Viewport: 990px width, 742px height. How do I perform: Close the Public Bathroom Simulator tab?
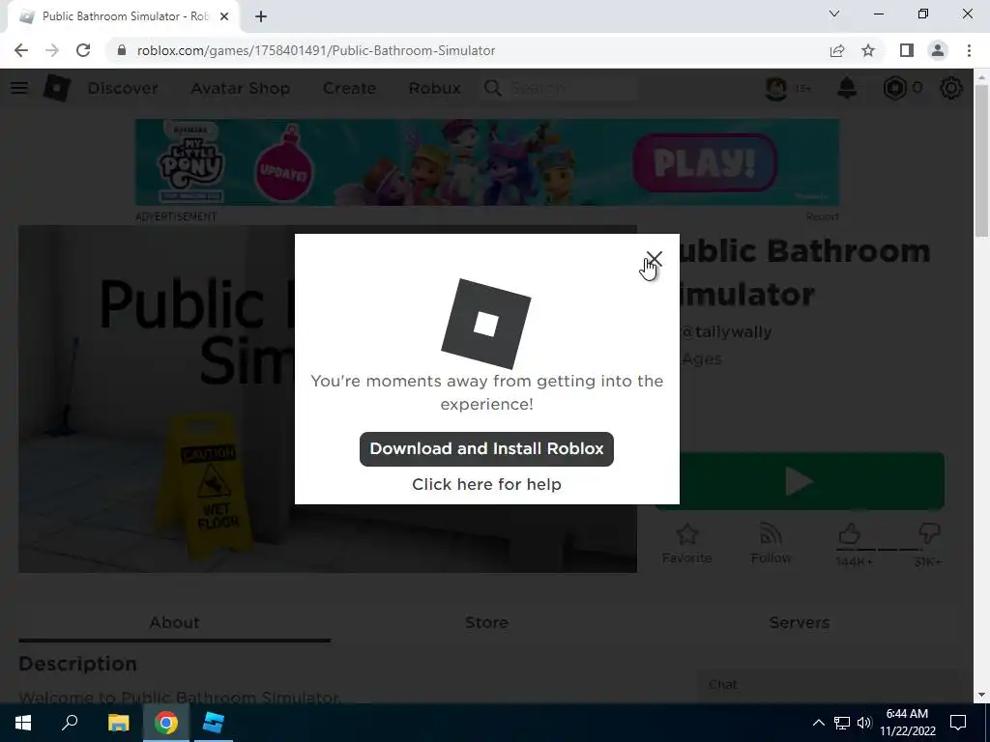tap(224, 16)
